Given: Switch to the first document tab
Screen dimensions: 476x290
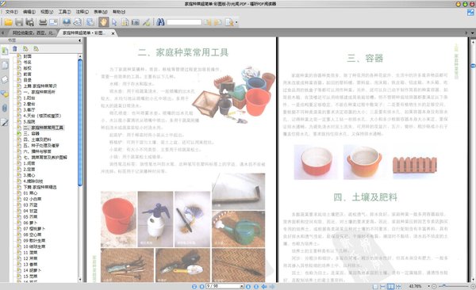Looking at the screenshot, I should pos(33,32).
